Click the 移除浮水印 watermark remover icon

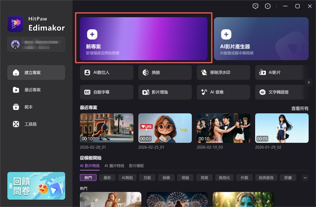pos(204,72)
